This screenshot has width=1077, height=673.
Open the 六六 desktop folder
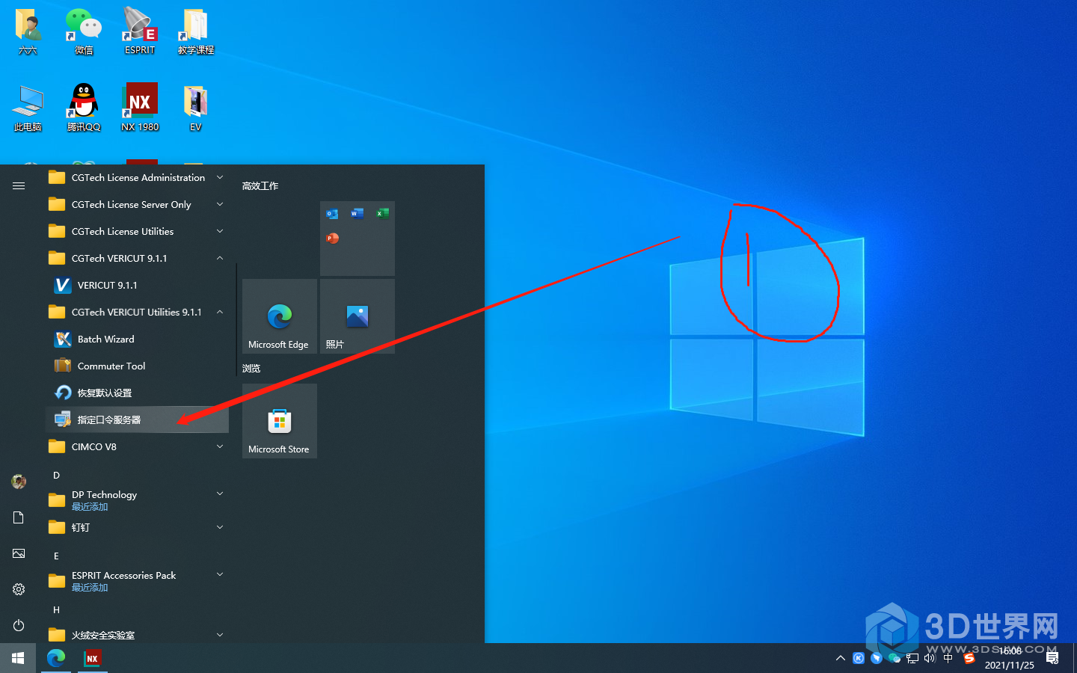[28, 31]
